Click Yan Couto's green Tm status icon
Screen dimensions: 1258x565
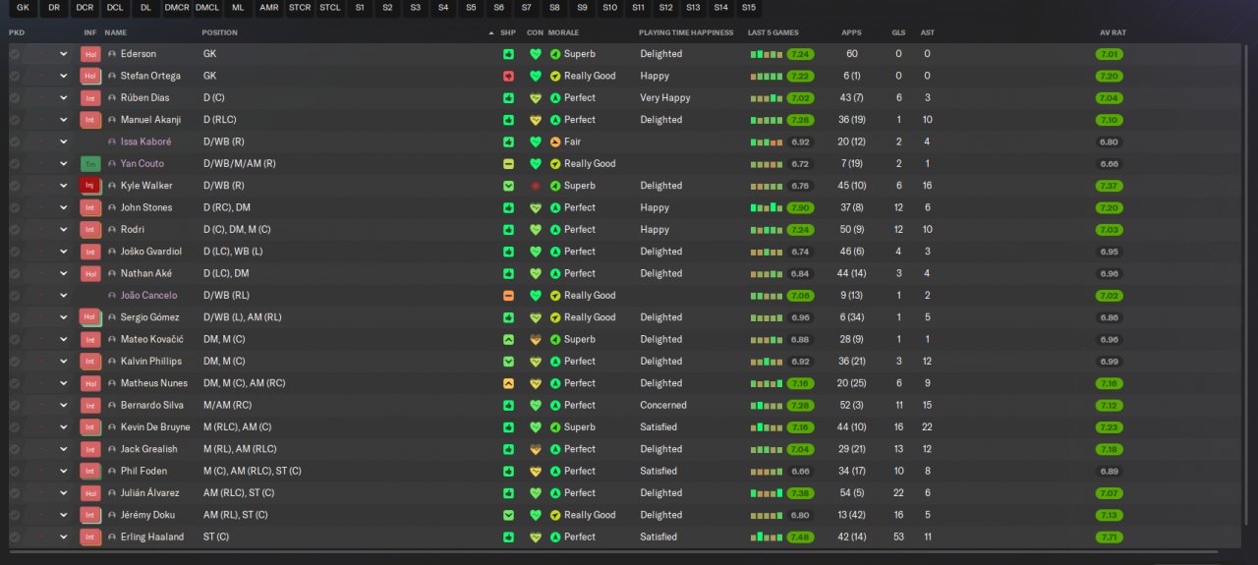click(x=90, y=164)
